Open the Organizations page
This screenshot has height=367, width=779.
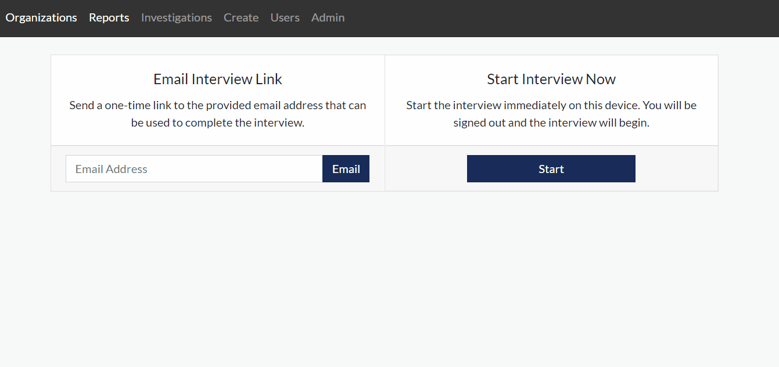coord(41,17)
